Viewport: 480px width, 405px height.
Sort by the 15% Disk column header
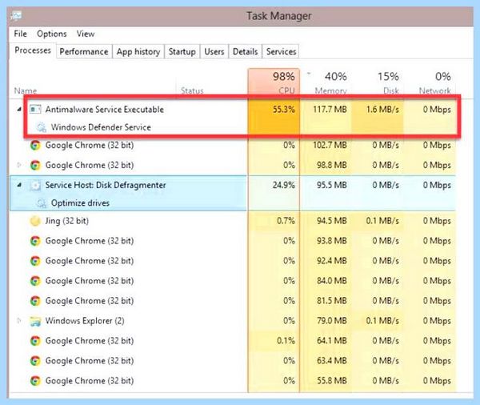tap(378, 82)
